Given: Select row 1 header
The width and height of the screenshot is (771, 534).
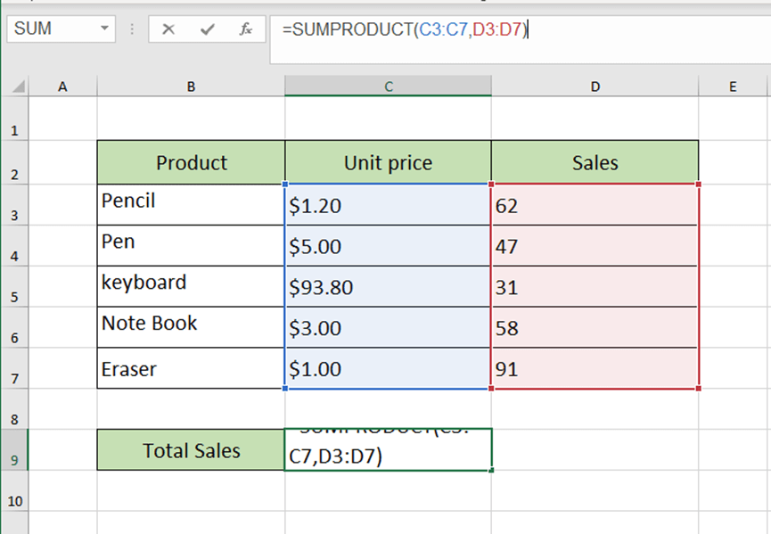Looking at the screenshot, I should 14,119.
